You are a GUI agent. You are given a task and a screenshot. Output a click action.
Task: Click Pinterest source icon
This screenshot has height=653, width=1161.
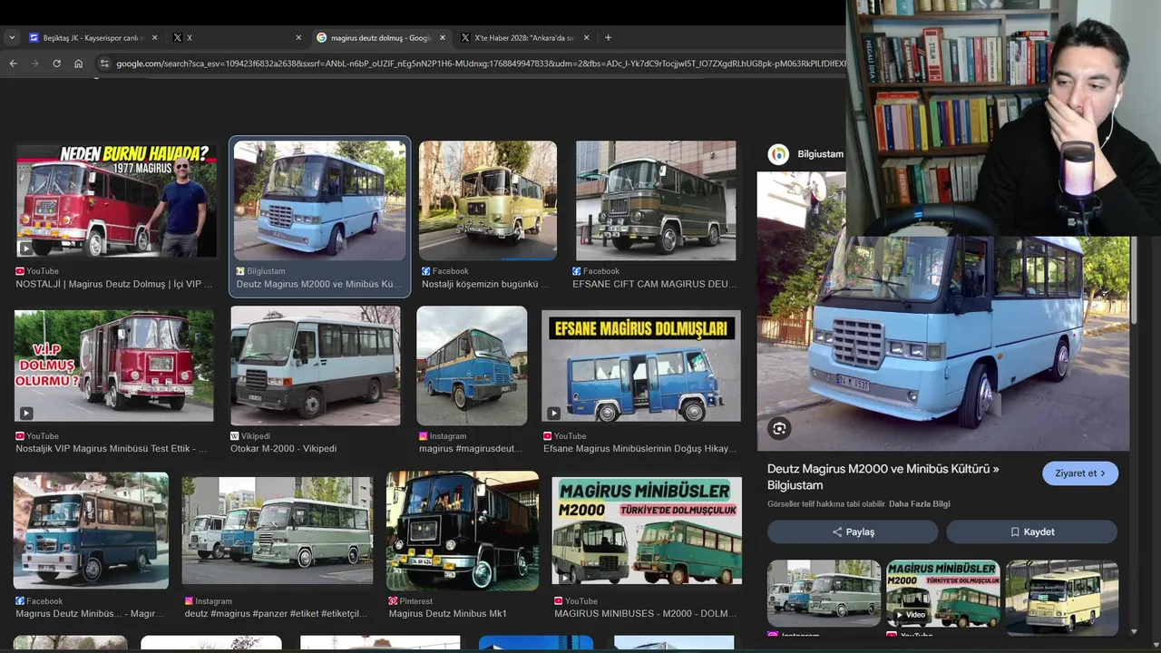(x=393, y=601)
